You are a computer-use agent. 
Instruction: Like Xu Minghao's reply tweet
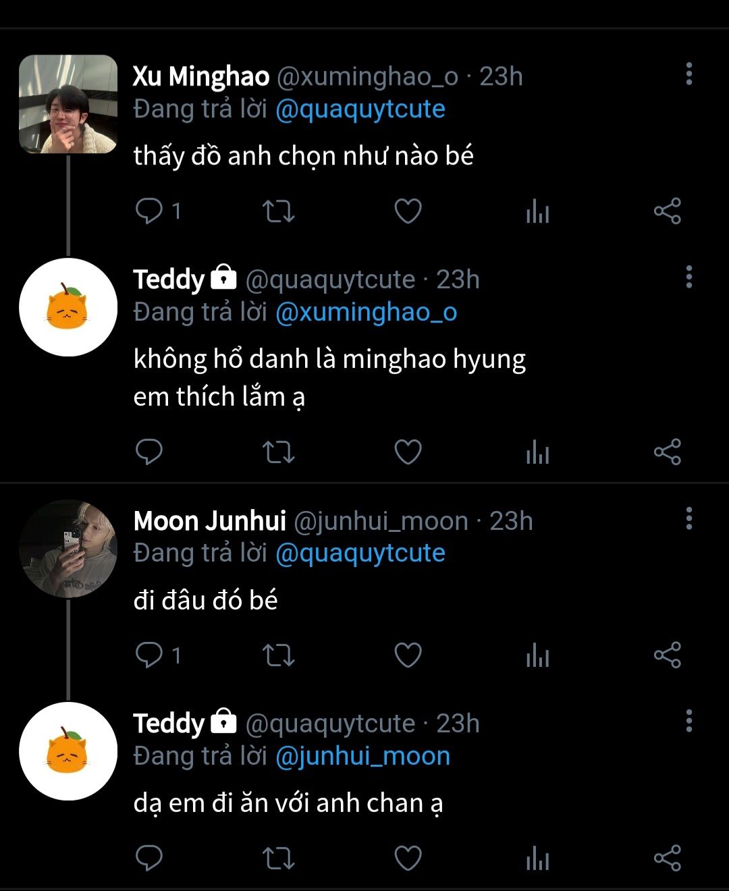408,211
